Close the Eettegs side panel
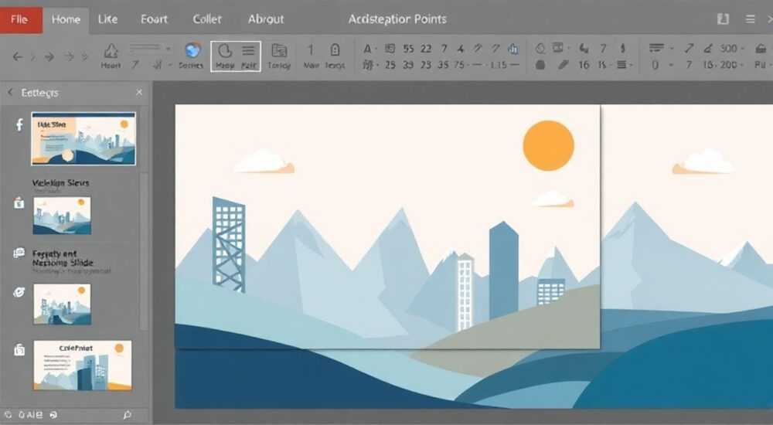Viewport: 773px width, 425px height. pyautogui.click(x=139, y=92)
